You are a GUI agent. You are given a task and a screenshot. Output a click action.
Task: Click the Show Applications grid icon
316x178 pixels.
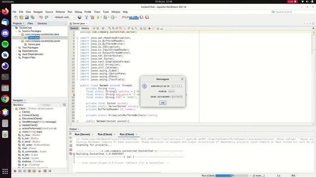point(5,172)
